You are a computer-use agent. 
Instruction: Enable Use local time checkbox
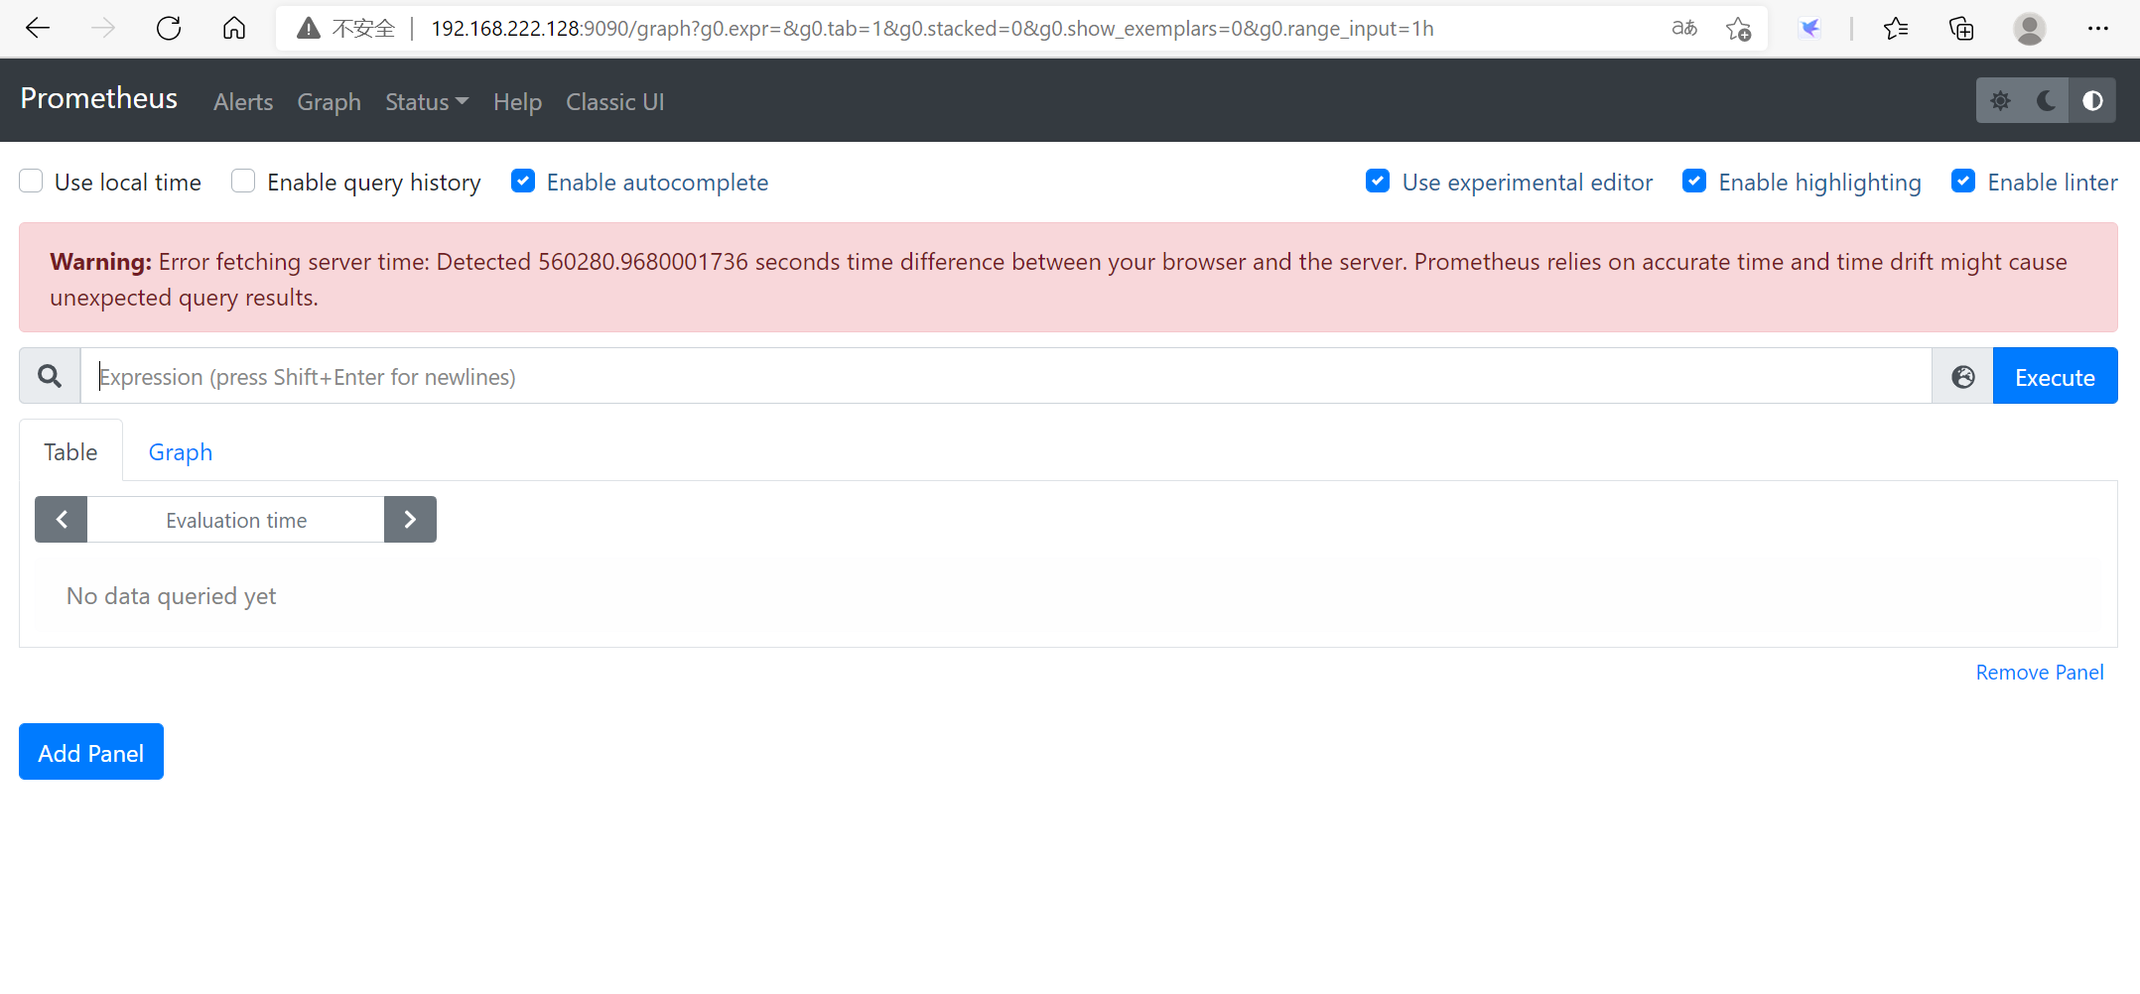coord(31,181)
